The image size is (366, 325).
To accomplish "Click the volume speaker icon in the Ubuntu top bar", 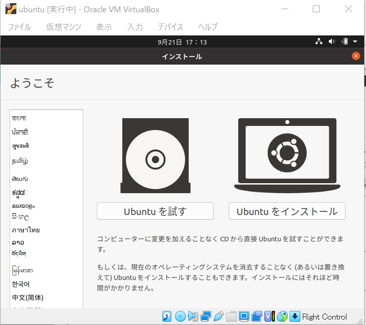I will pyautogui.click(x=332, y=42).
